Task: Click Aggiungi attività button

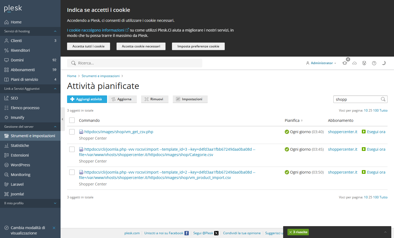Action: click(x=87, y=99)
